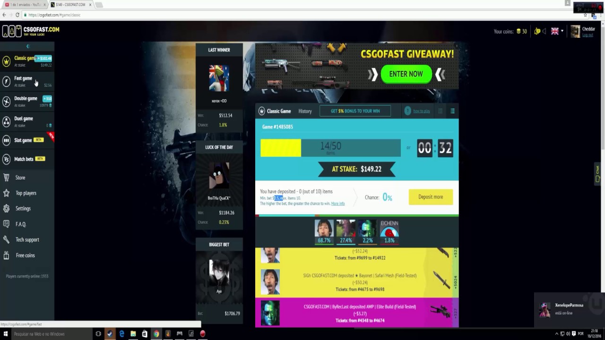The width and height of the screenshot is (605, 340).
Task: Click the AWP Elite Build item image
Action: coord(439,311)
